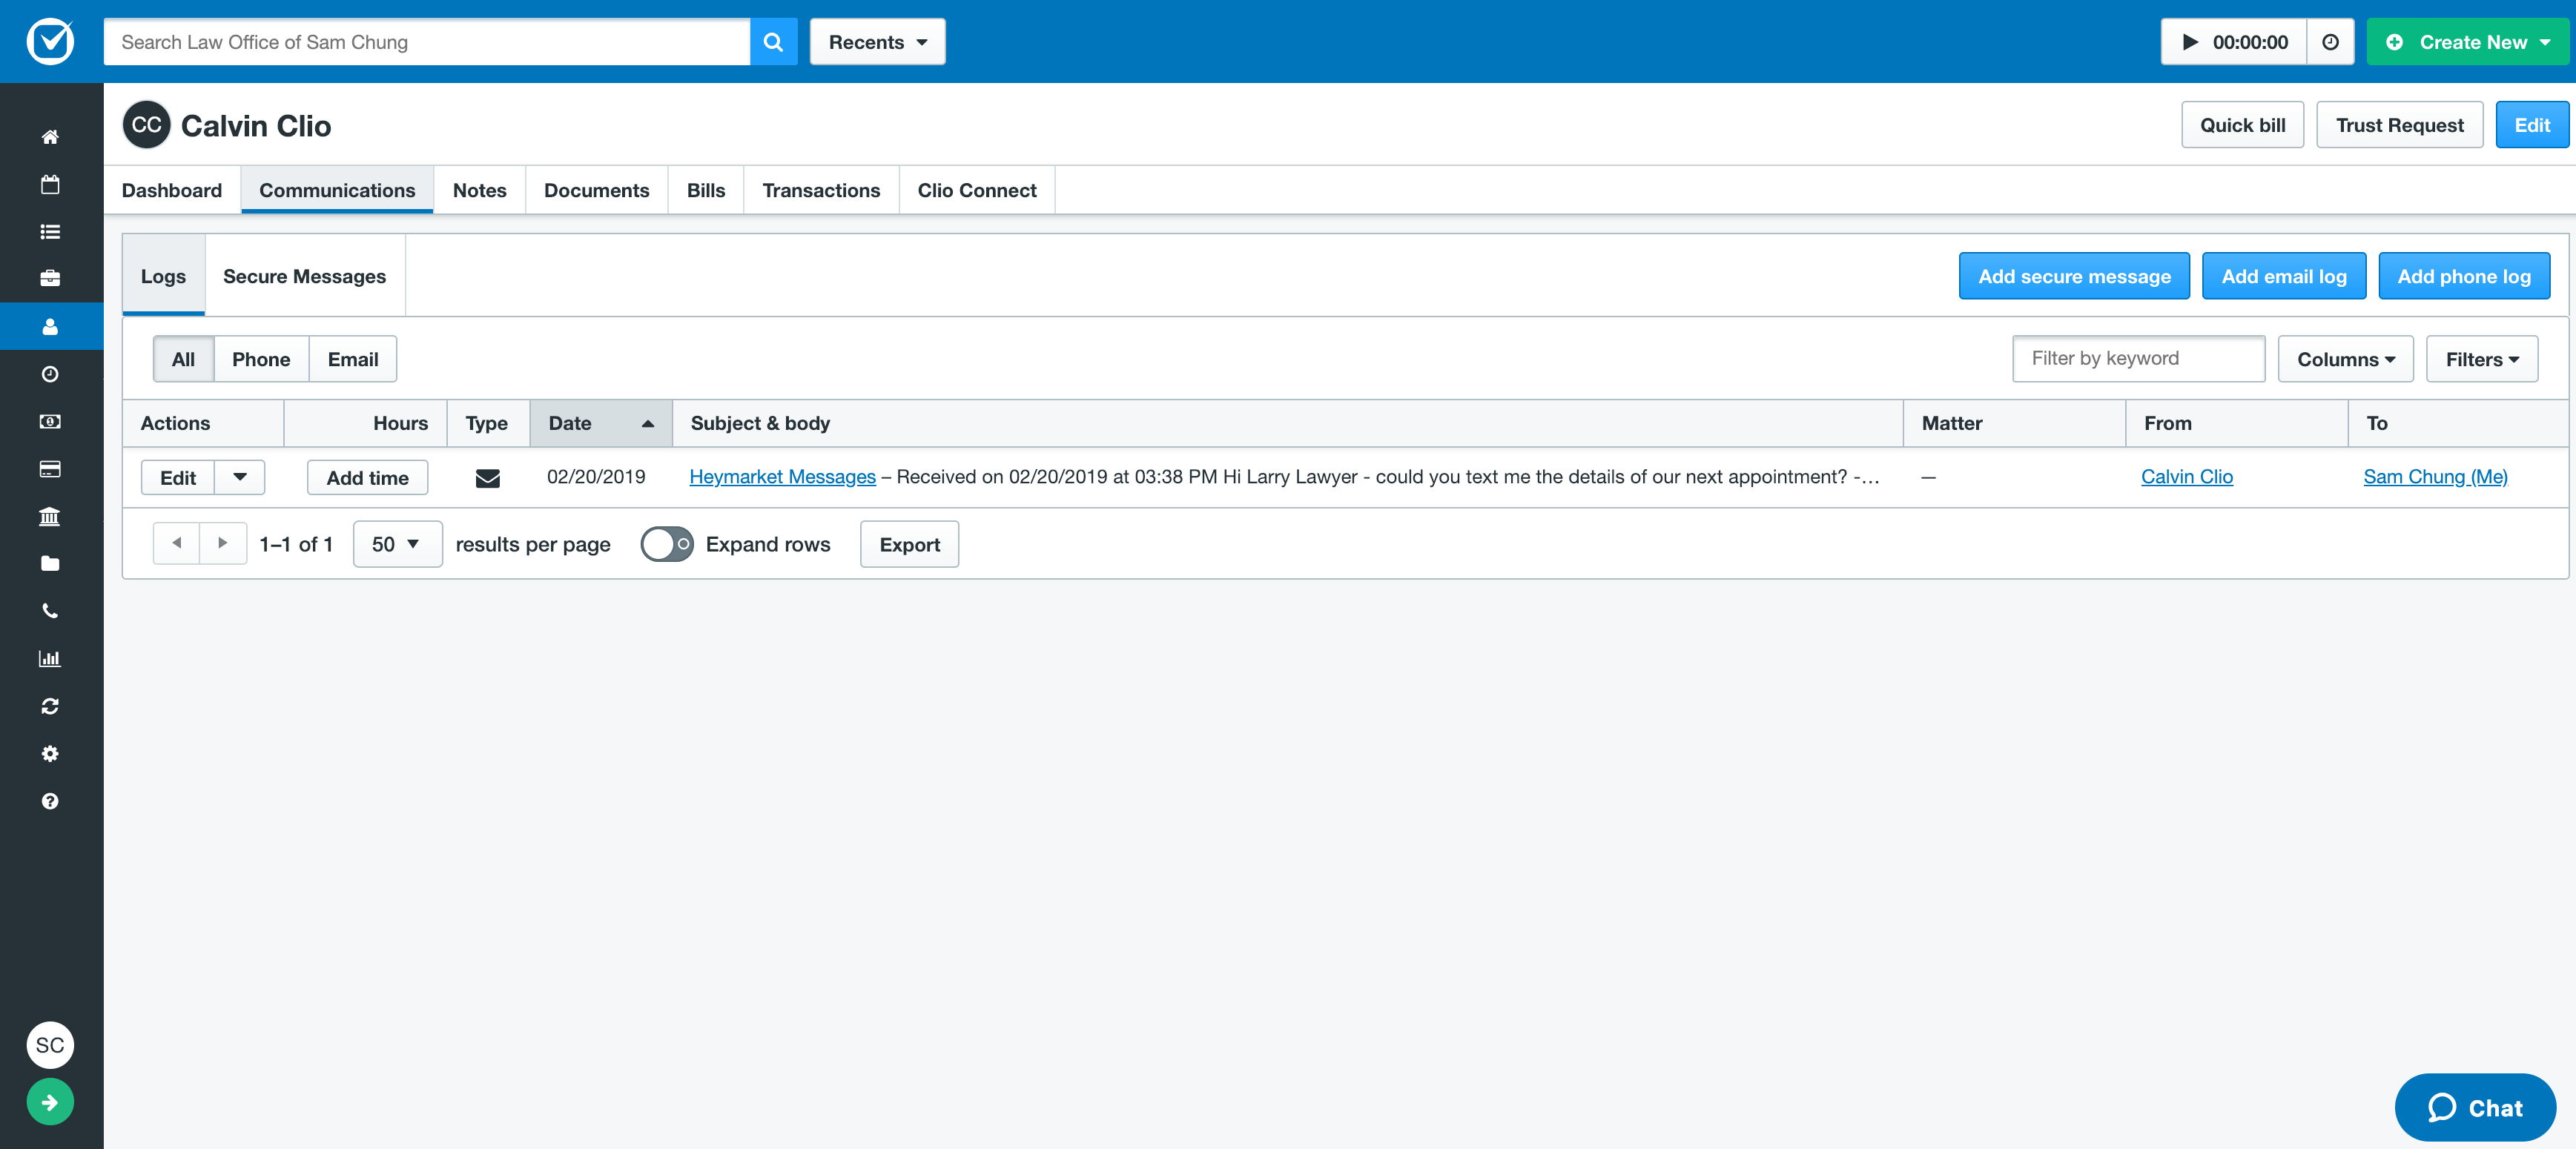Open Communications phone icon in sidebar
2576x1149 pixels.
[x=50, y=611]
